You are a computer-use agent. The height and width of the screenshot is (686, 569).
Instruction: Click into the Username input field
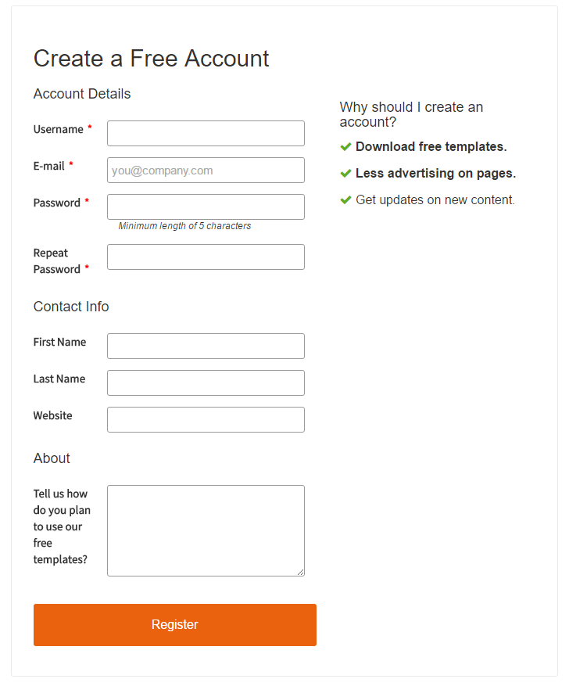point(206,133)
